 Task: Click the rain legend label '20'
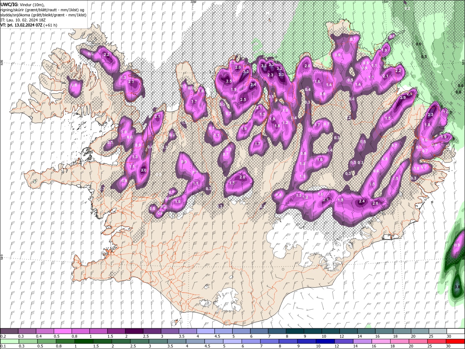(411, 346)
